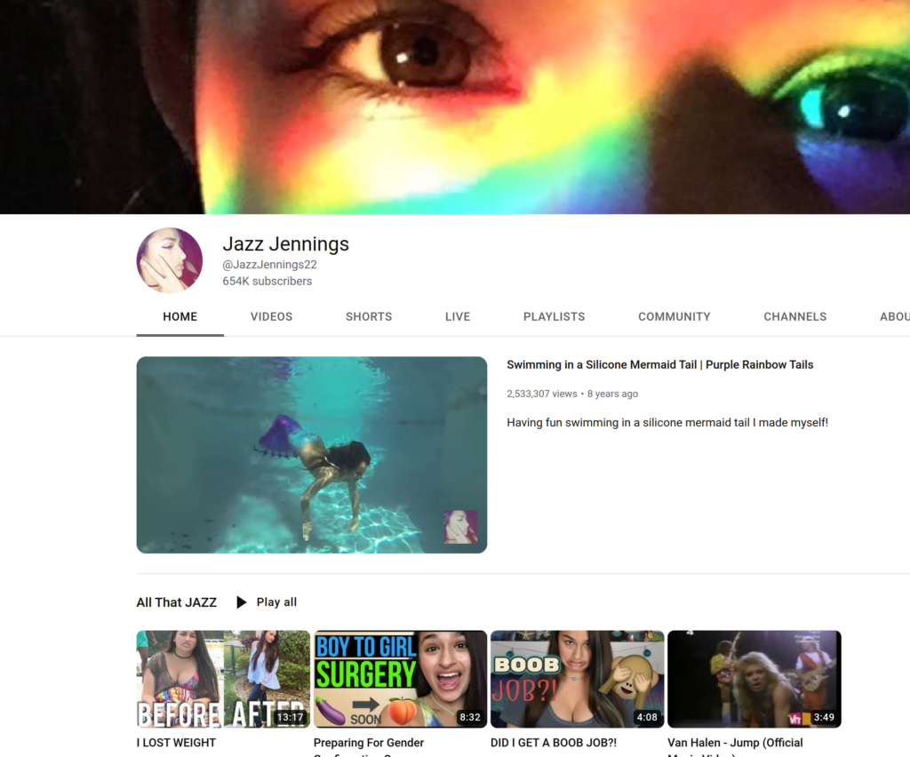Select the 'Boob Job?!' video thumbnail
Screen dimensions: 910x757
coord(577,679)
